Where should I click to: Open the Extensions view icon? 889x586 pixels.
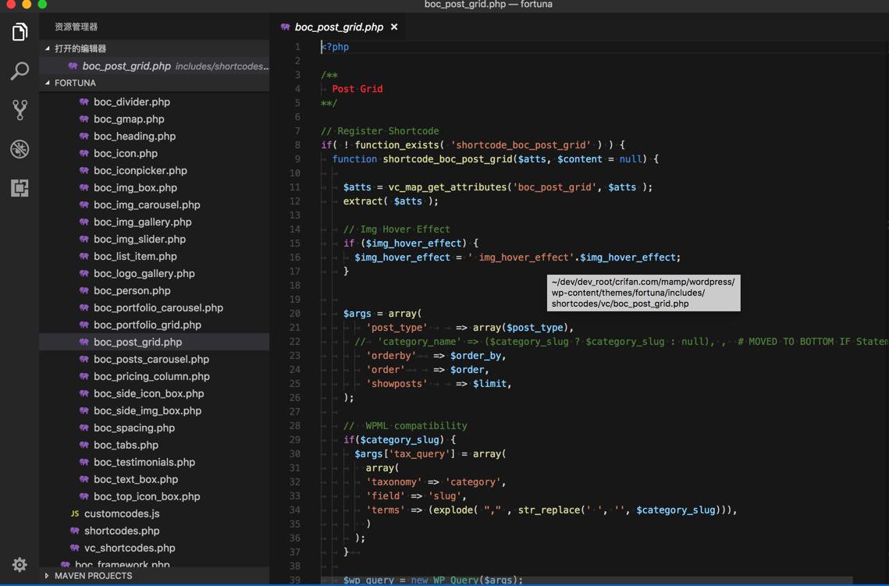tap(20, 188)
